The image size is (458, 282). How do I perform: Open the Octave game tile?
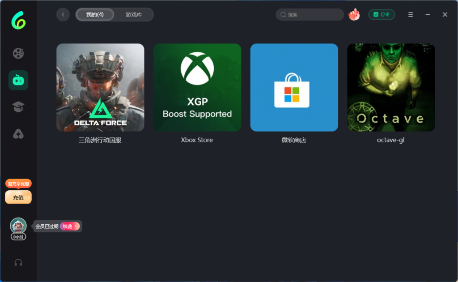(391, 87)
